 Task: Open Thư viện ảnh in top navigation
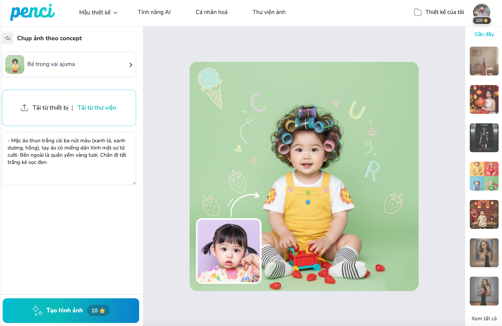tap(269, 12)
